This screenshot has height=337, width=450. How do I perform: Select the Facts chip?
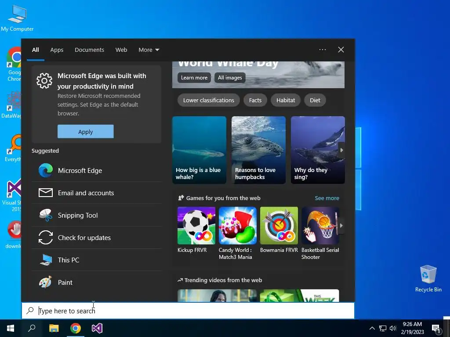(255, 100)
